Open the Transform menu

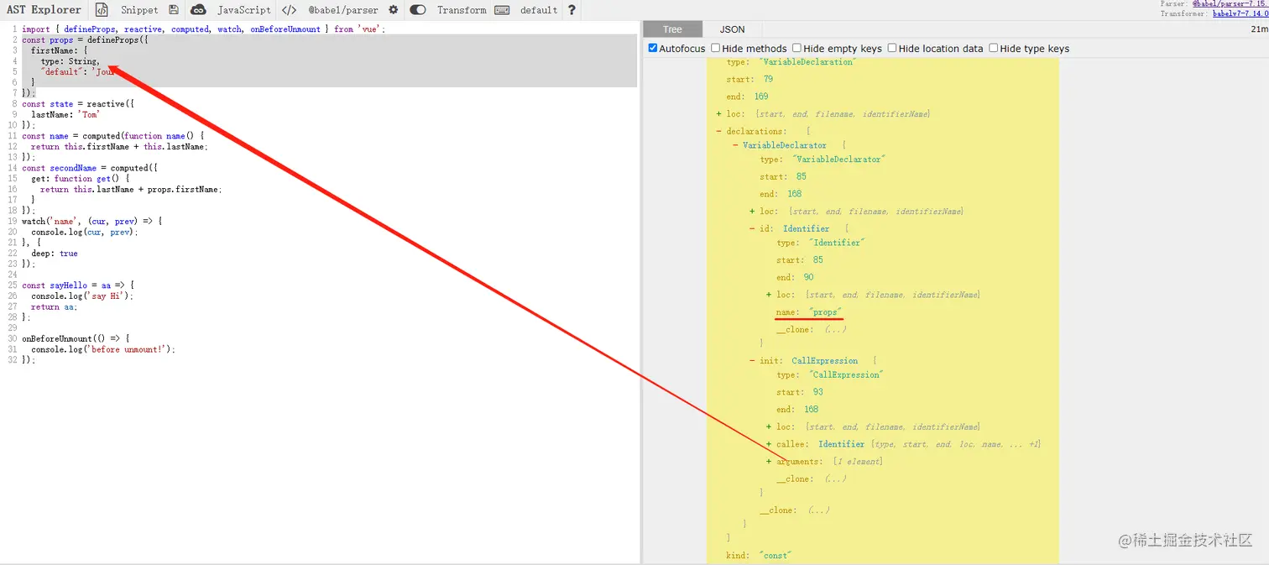tap(462, 10)
